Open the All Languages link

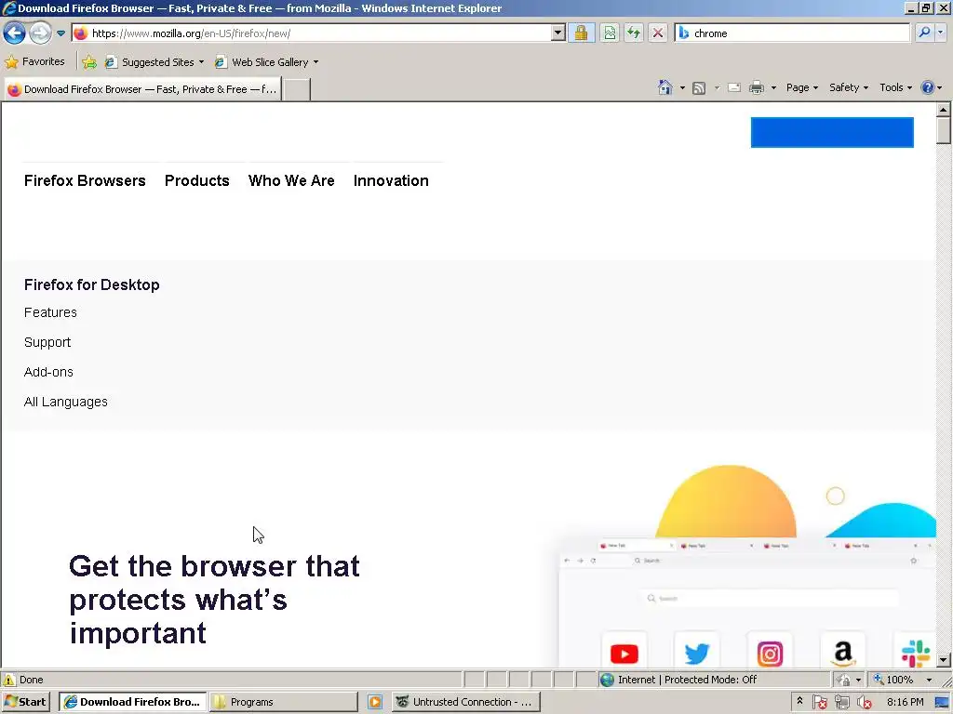[66, 402]
